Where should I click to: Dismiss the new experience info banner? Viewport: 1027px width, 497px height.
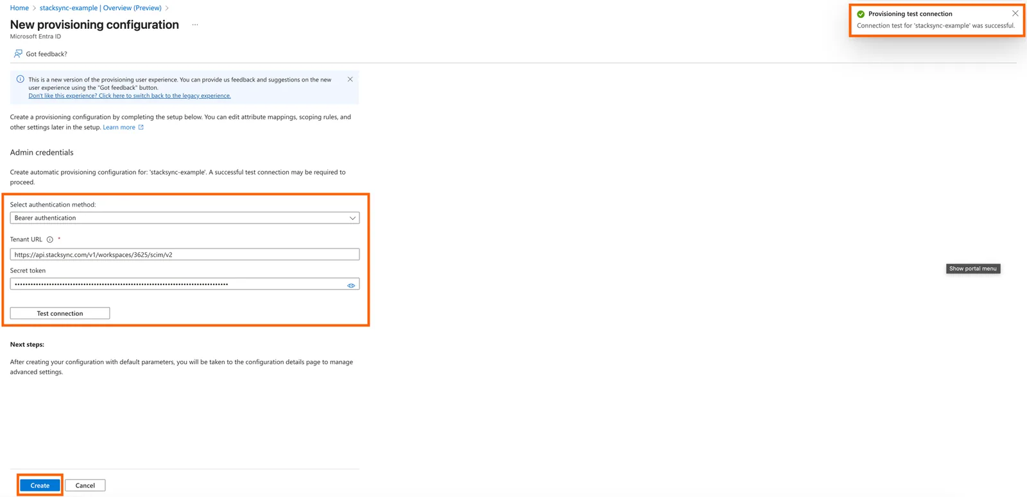tap(350, 80)
